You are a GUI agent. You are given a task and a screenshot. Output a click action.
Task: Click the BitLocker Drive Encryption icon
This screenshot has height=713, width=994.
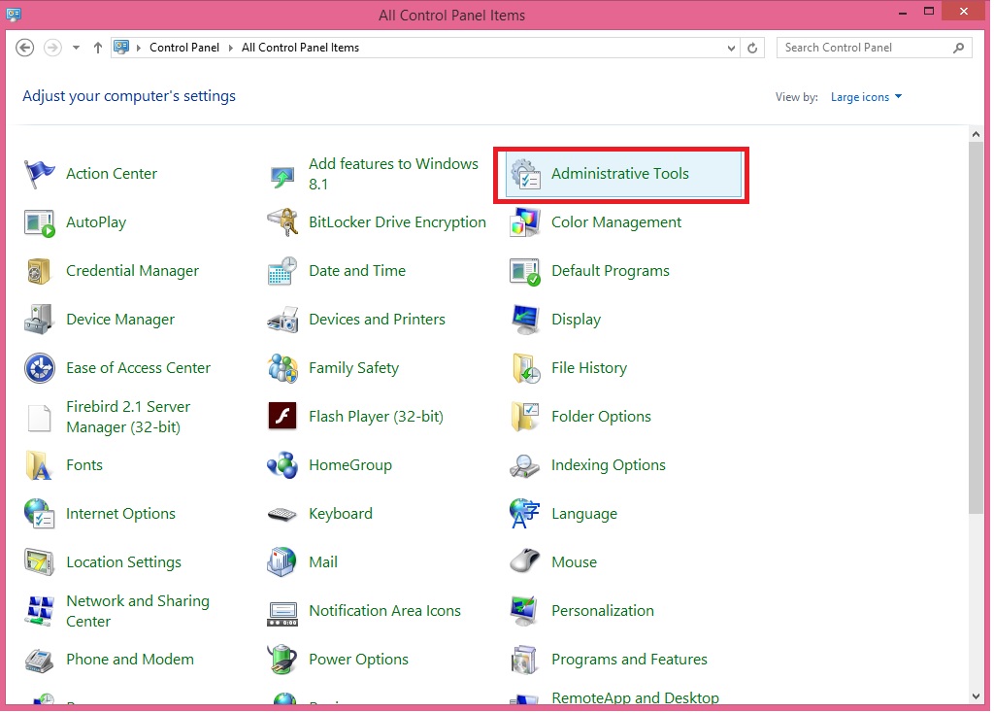pos(282,222)
